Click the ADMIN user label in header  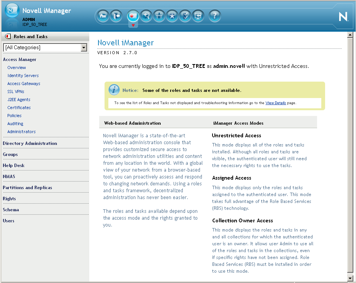click(29, 19)
